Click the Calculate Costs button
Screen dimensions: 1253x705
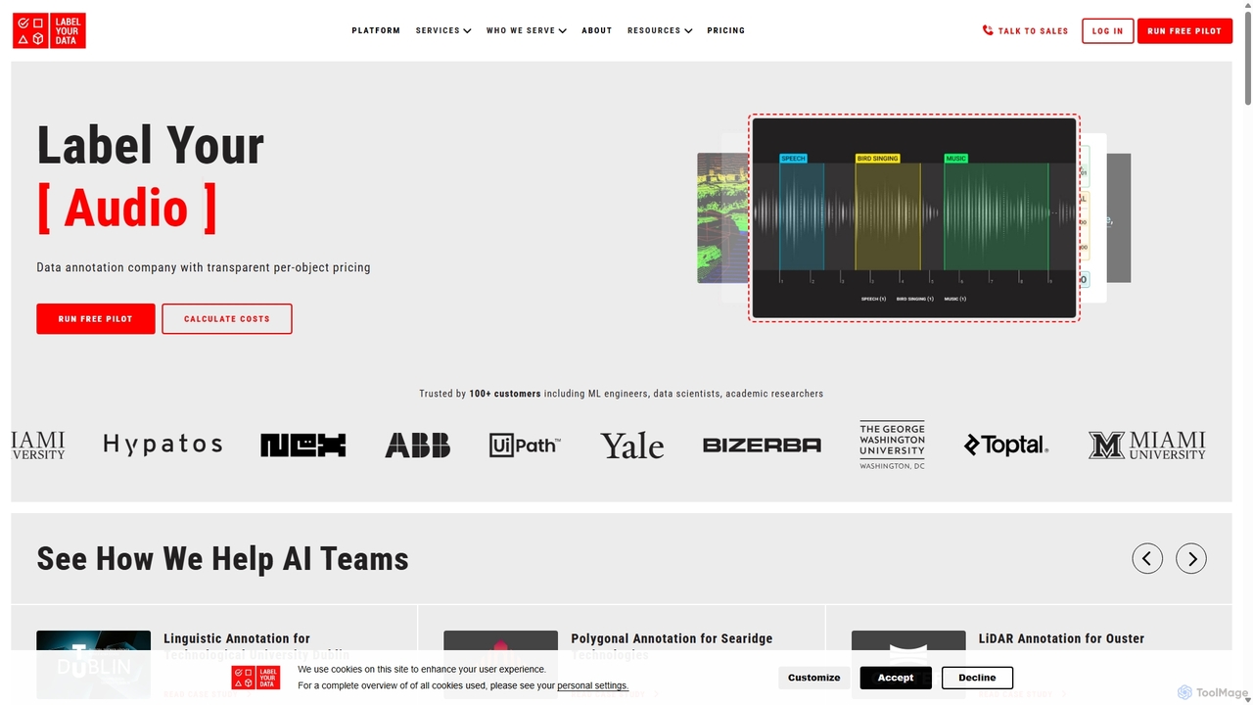pos(227,319)
